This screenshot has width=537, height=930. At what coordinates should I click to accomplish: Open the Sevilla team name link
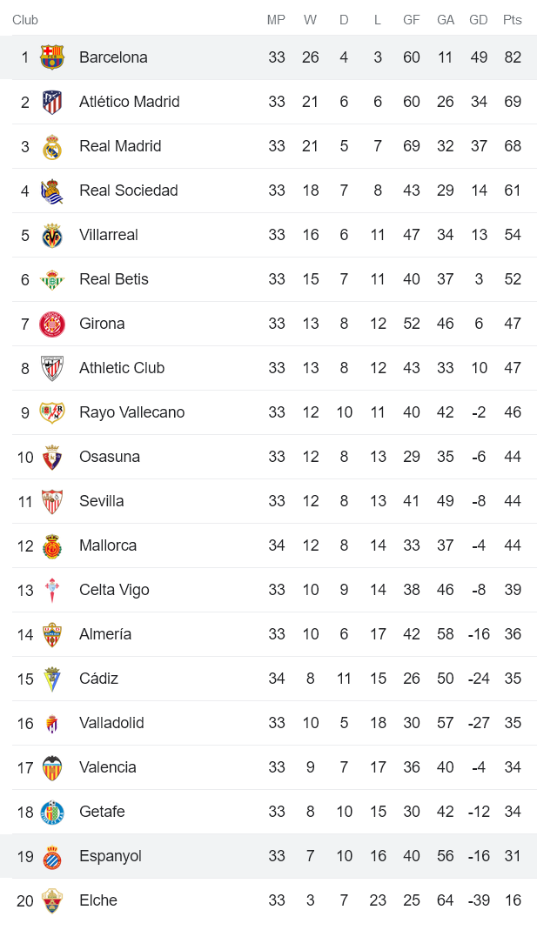pos(101,501)
